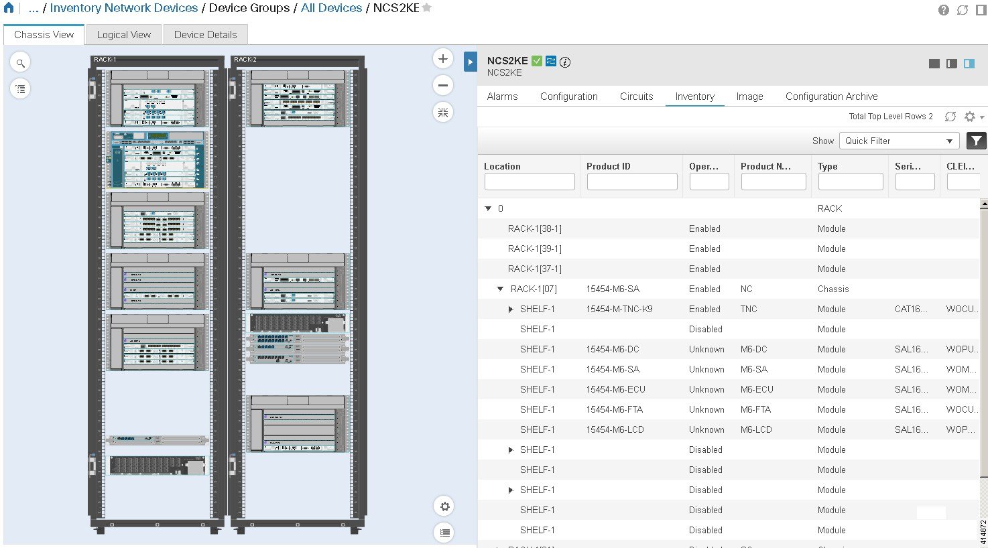Open the Image tab
The image size is (988, 548).
(749, 96)
